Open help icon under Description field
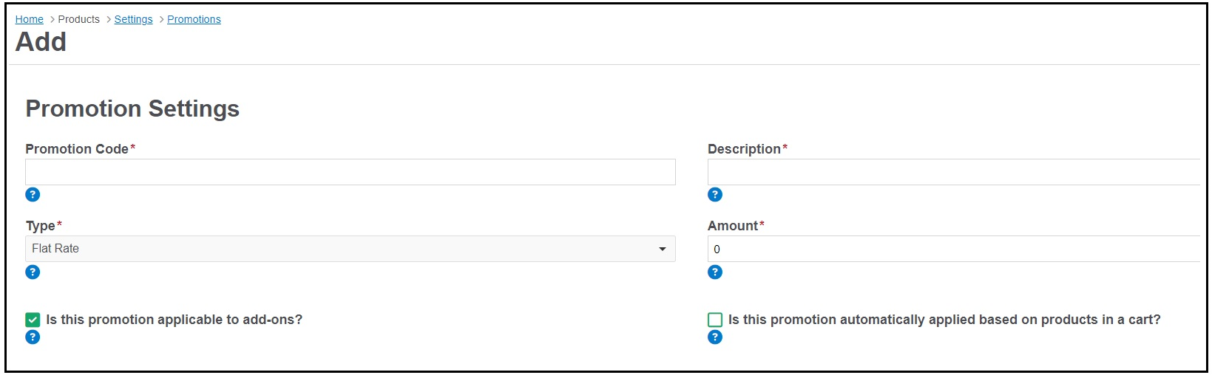1212x375 pixels. pos(715,195)
